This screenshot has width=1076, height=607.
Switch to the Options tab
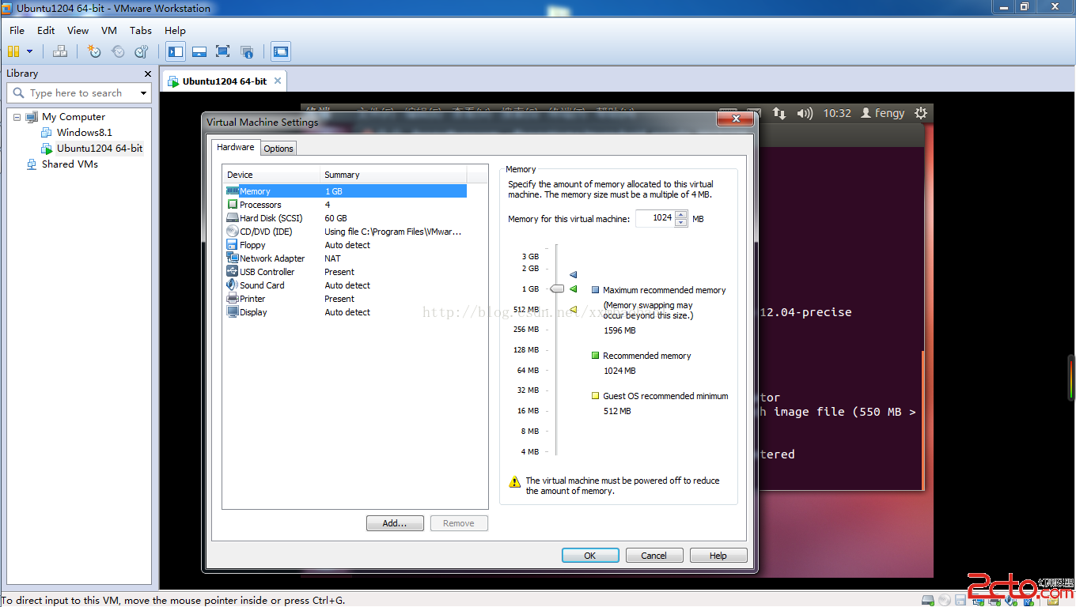point(278,149)
